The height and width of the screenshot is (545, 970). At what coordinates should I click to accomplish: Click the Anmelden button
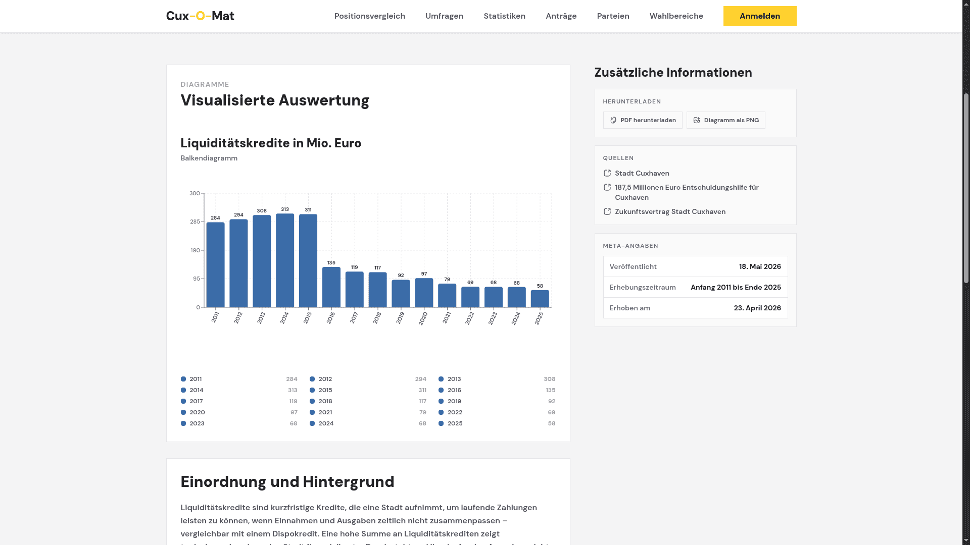[x=760, y=16]
